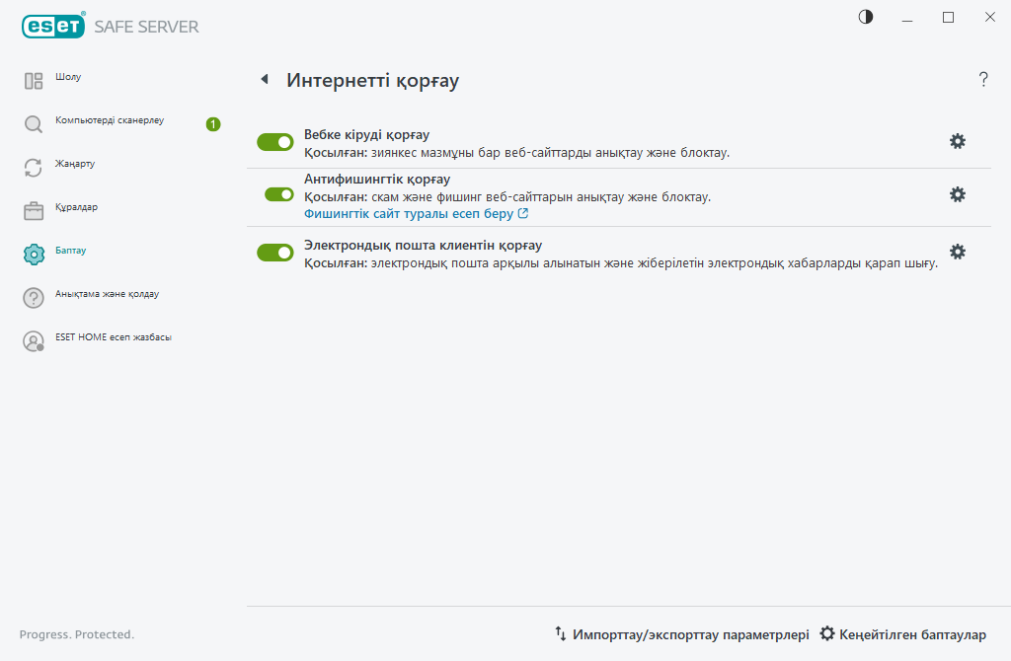1011x661 pixels.
Task: Open ESET HOME account icon
Action: pos(34,341)
